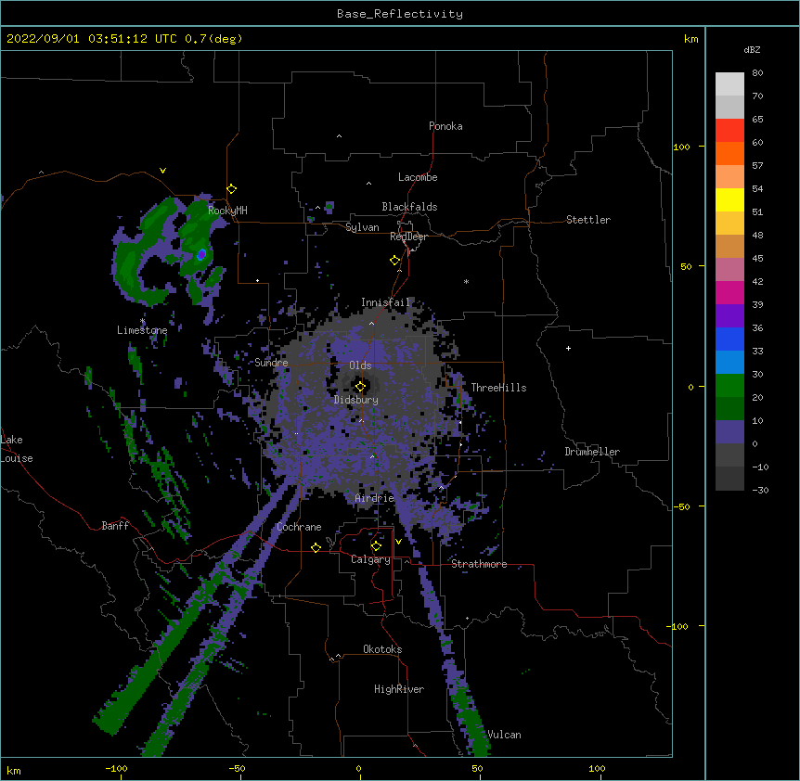Click the yellow V marker east of Calgary
The image size is (800, 781).
[x=398, y=542]
